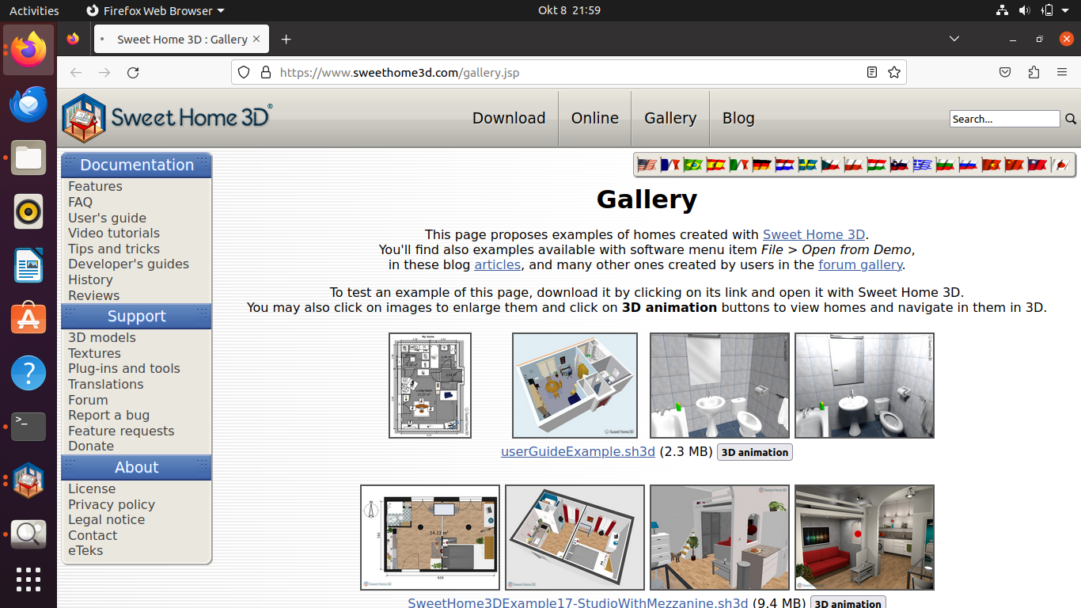
Task: Open the blog articles link
Action: tap(497, 264)
